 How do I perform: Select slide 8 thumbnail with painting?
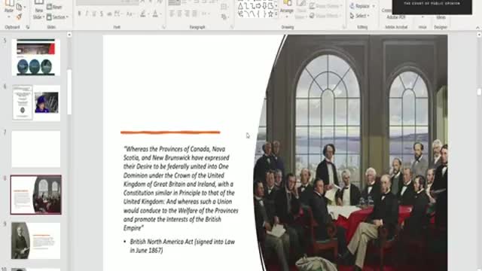tap(35, 195)
